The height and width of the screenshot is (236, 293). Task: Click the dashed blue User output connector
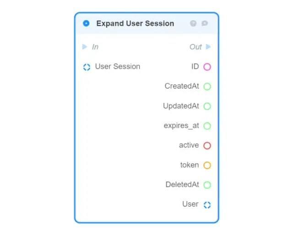207,205
